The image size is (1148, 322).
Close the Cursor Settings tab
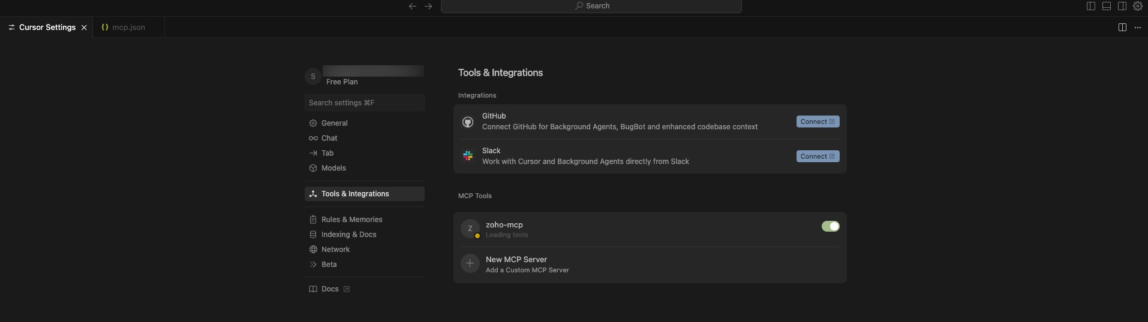coord(84,28)
